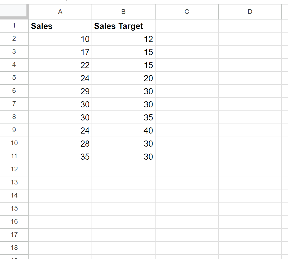Select column C header

[187, 12]
